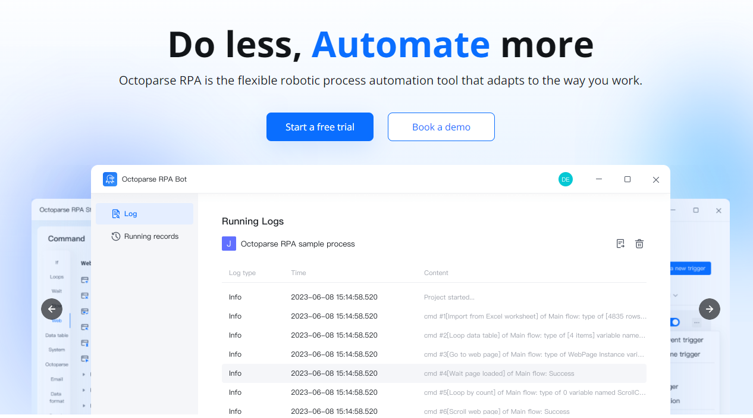Select the If command category

pyautogui.click(x=57, y=263)
